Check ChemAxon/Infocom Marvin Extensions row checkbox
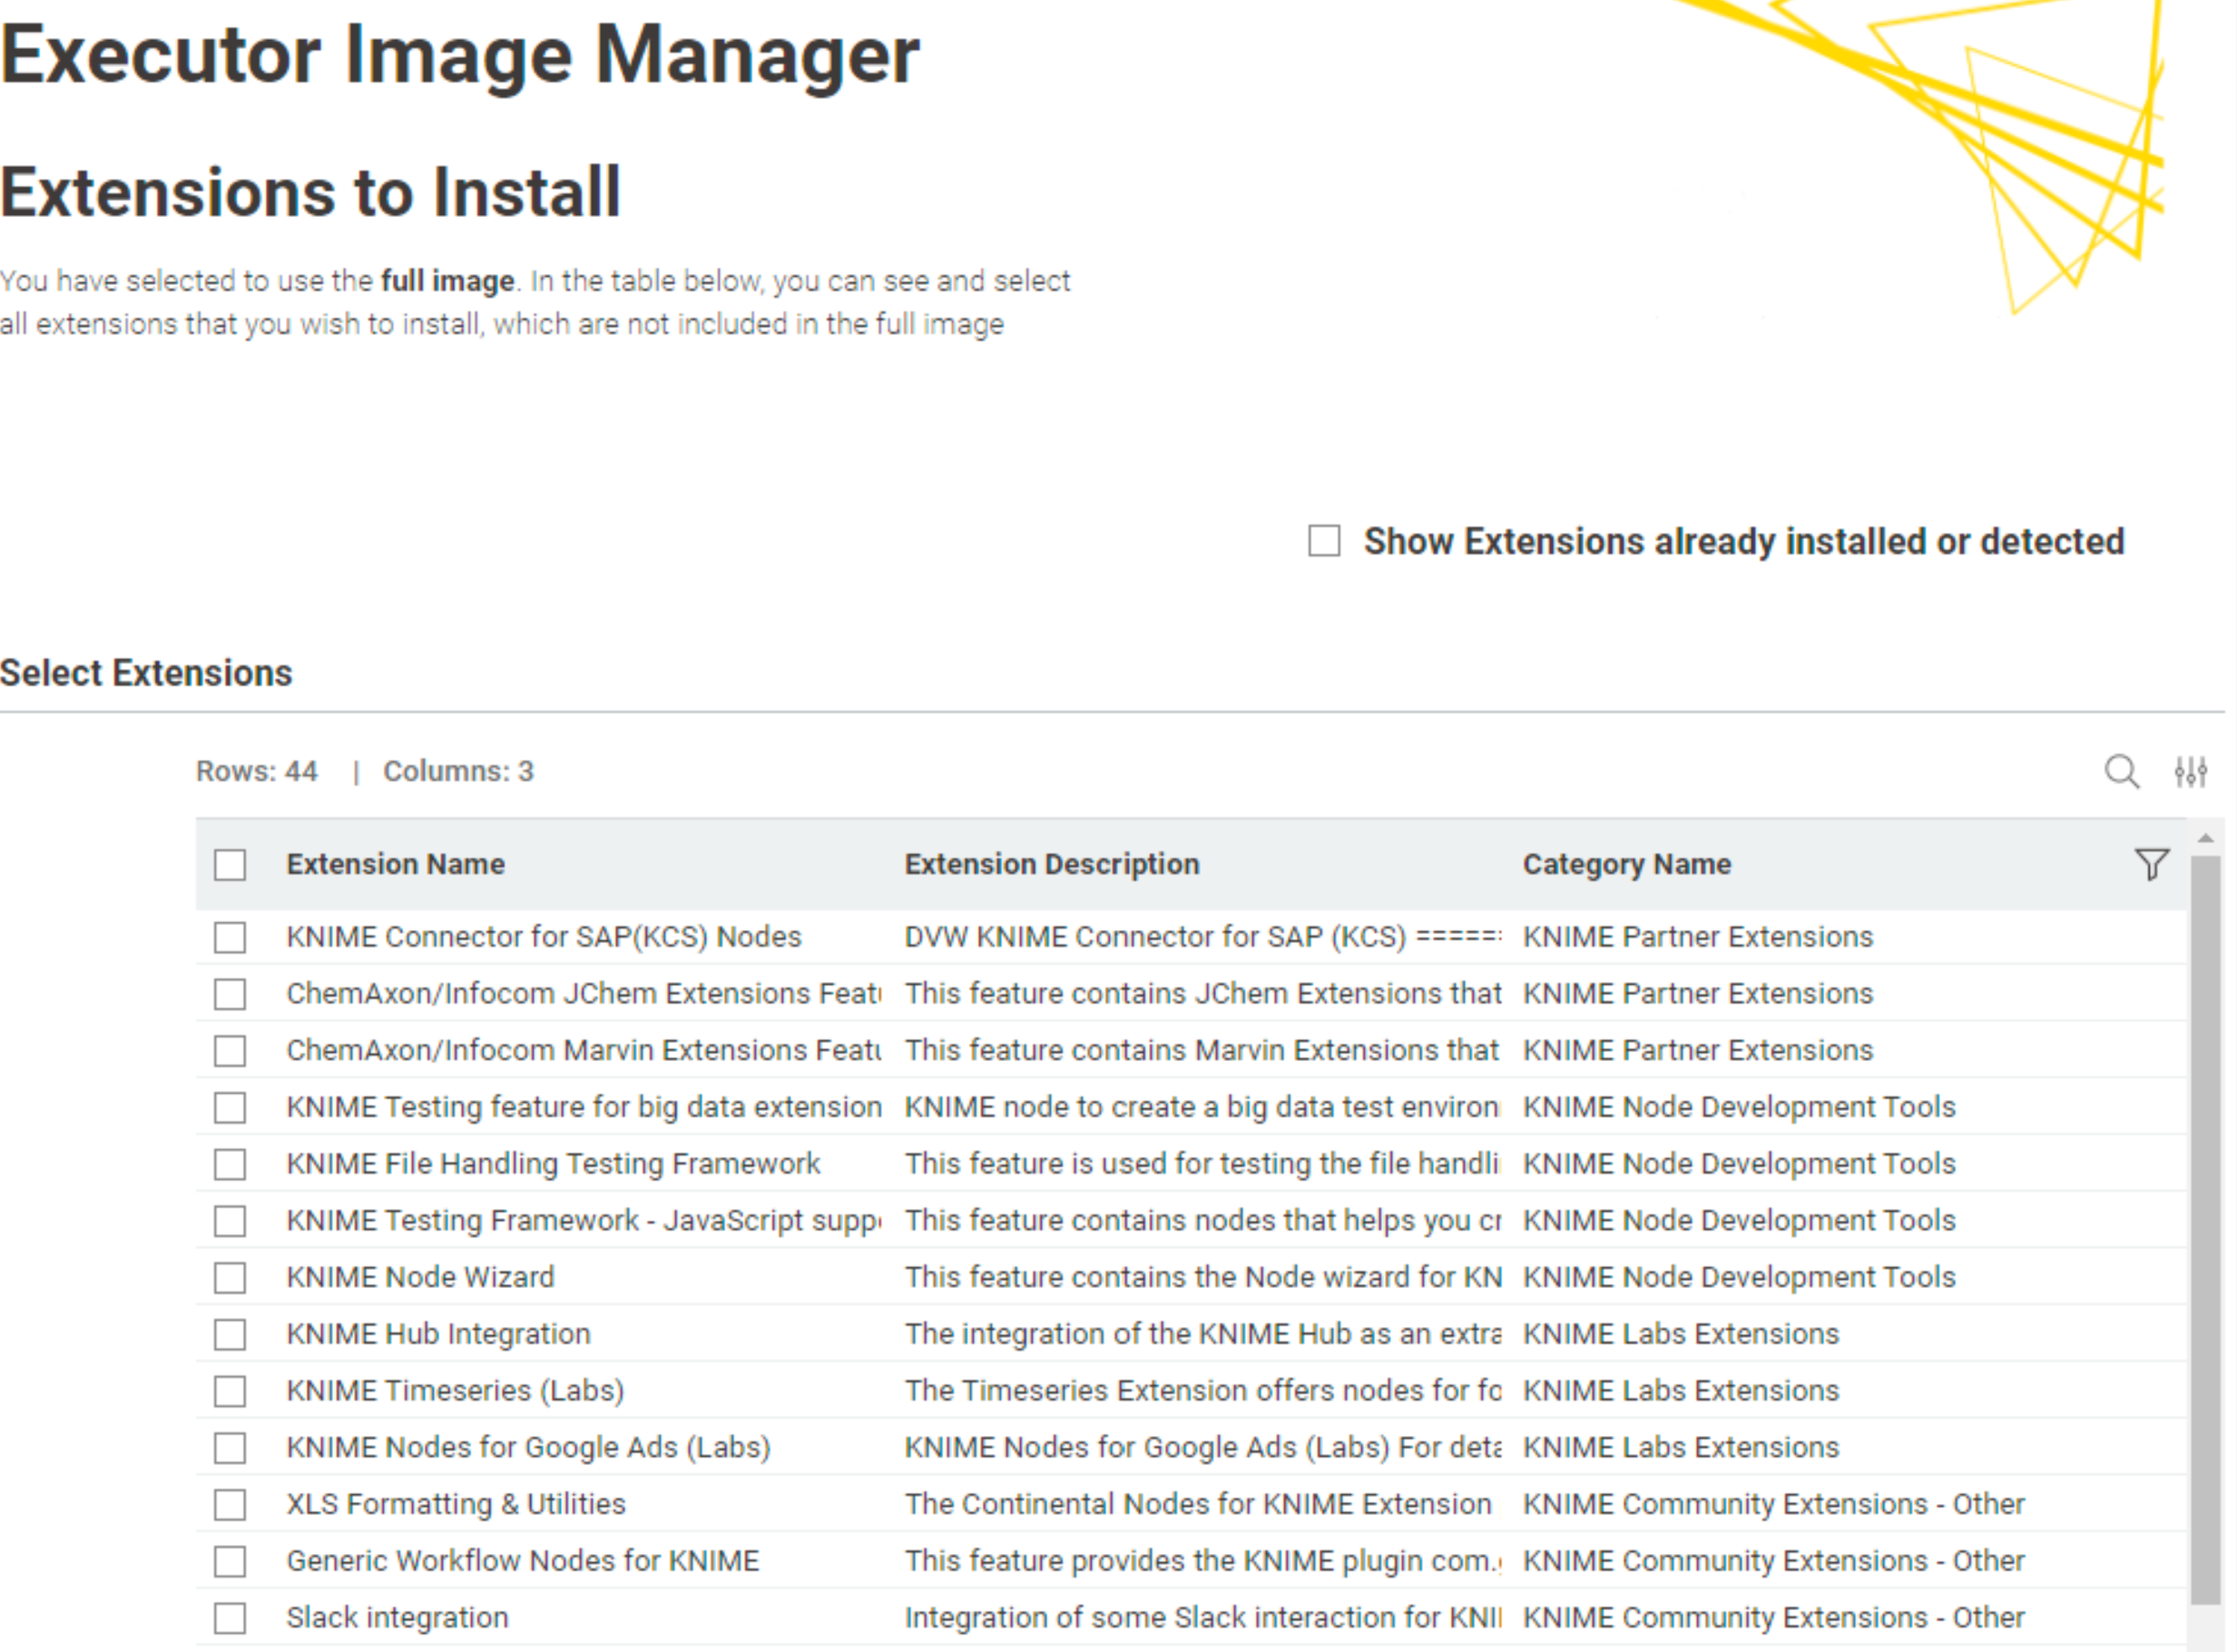 pos(230,1051)
